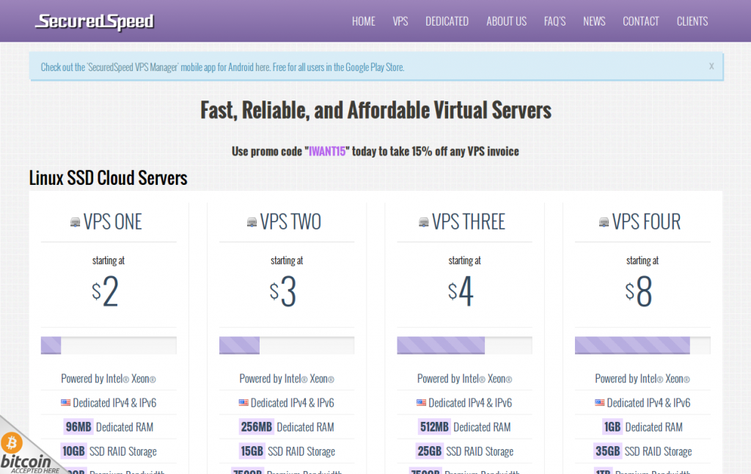Navigate to ABOUT US
The image size is (751, 474).
coord(506,21)
